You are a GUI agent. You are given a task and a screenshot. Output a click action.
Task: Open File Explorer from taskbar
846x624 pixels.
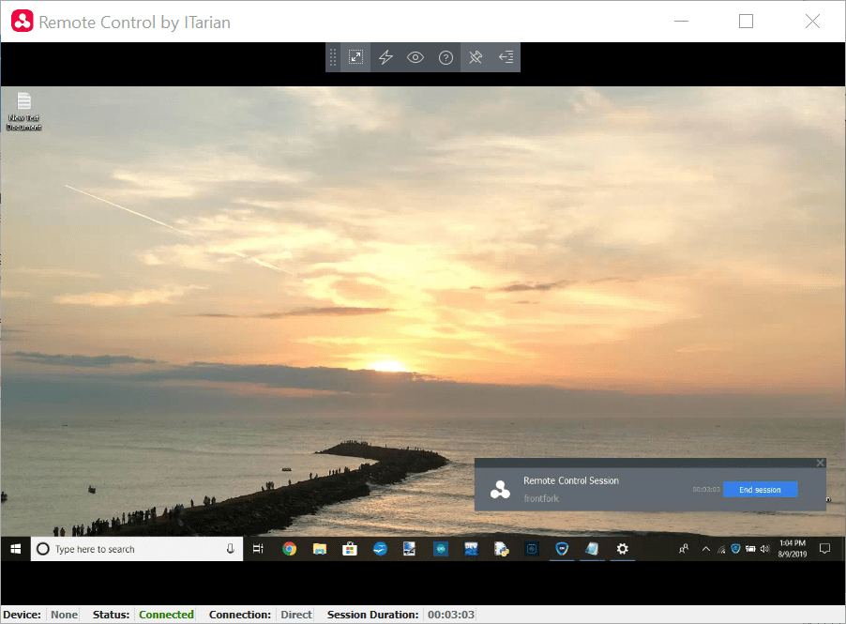[x=320, y=549]
